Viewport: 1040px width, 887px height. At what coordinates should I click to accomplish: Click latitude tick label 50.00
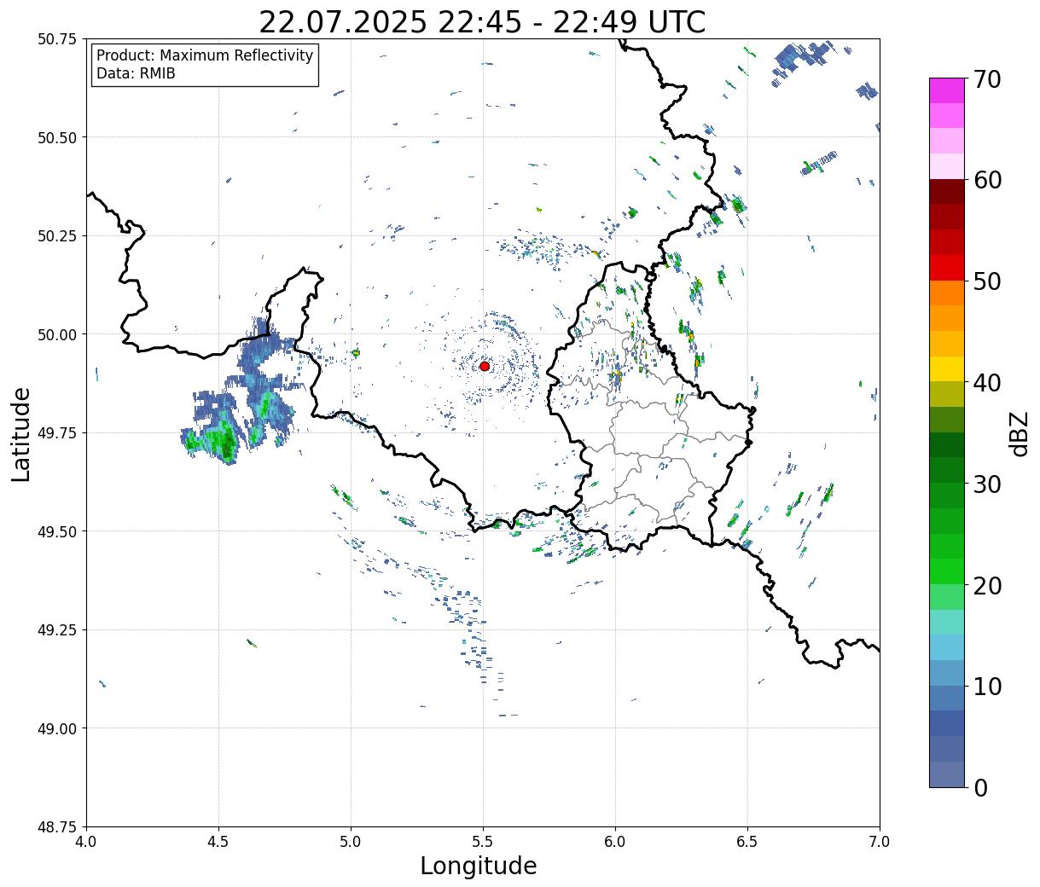58,334
